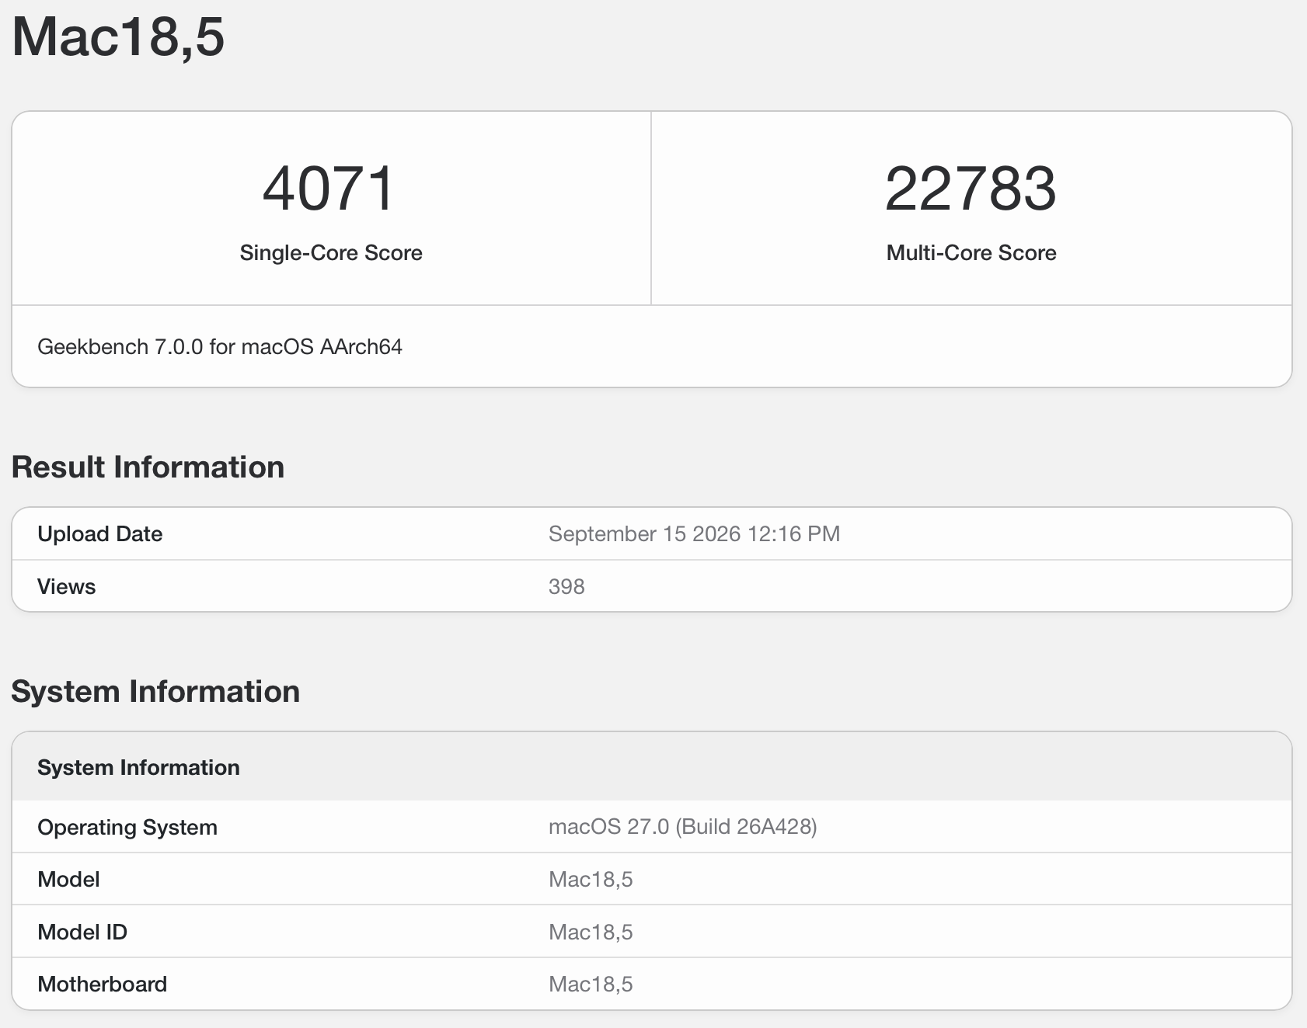This screenshot has height=1028, width=1307.
Task: Select the September 15 2026 upload date value
Action: [x=694, y=534]
